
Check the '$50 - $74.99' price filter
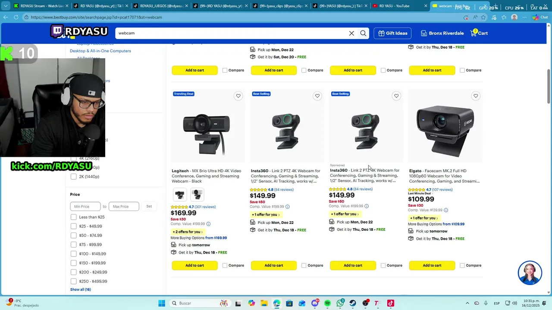(x=73, y=236)
